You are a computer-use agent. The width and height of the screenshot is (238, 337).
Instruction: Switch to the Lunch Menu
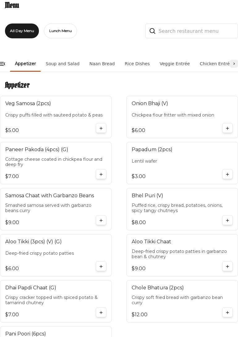[60, 31]
